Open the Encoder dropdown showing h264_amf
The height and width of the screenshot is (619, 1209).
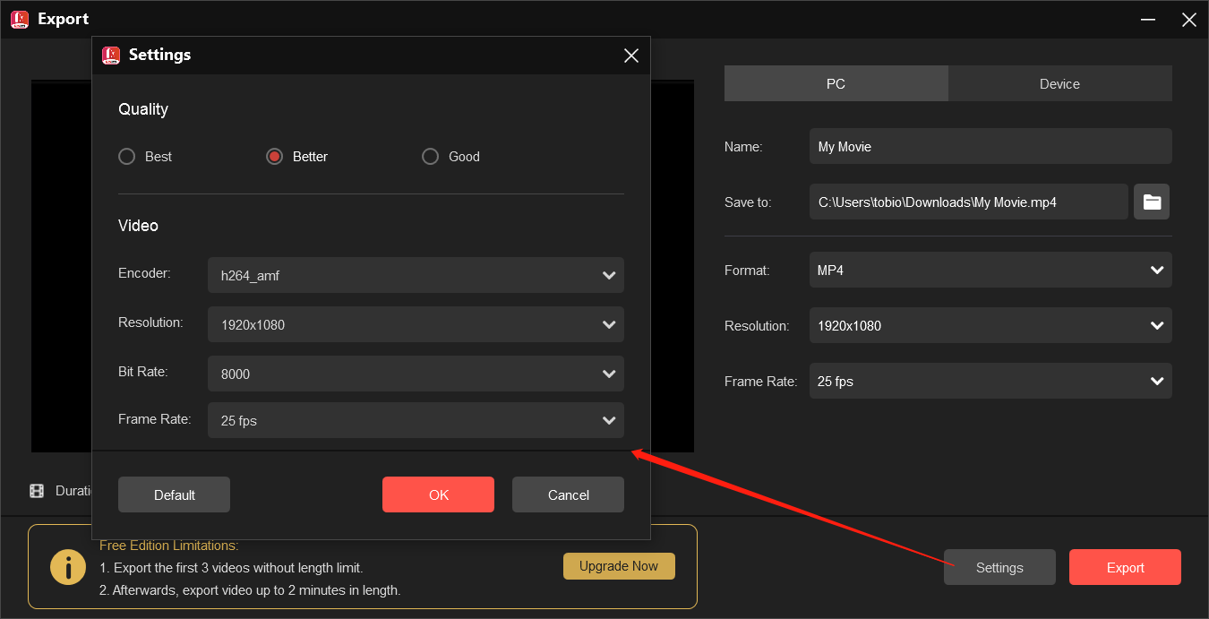(416, 275)
